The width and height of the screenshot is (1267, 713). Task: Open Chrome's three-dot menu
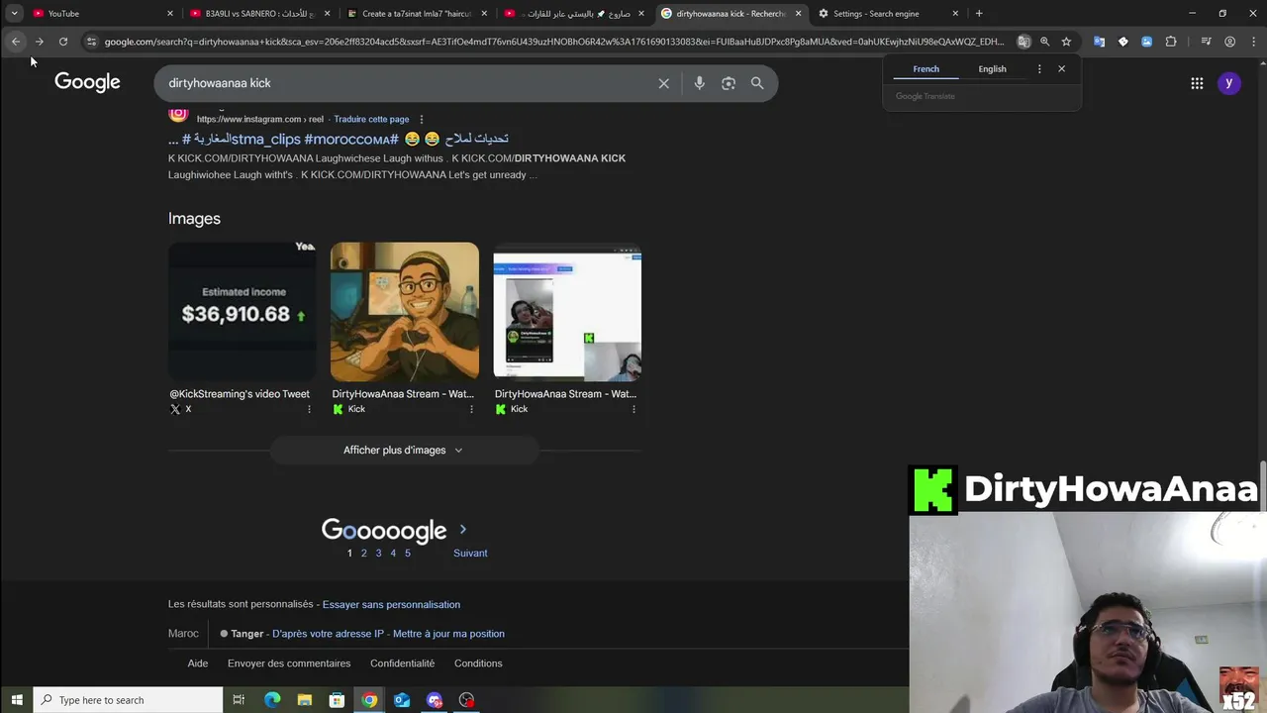point(1252,42)
